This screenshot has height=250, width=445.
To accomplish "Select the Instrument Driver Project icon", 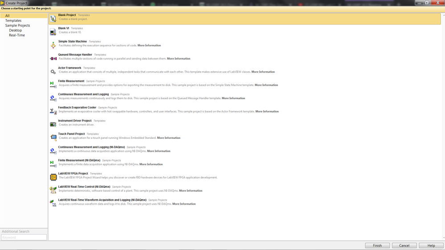I will (53, 125).
